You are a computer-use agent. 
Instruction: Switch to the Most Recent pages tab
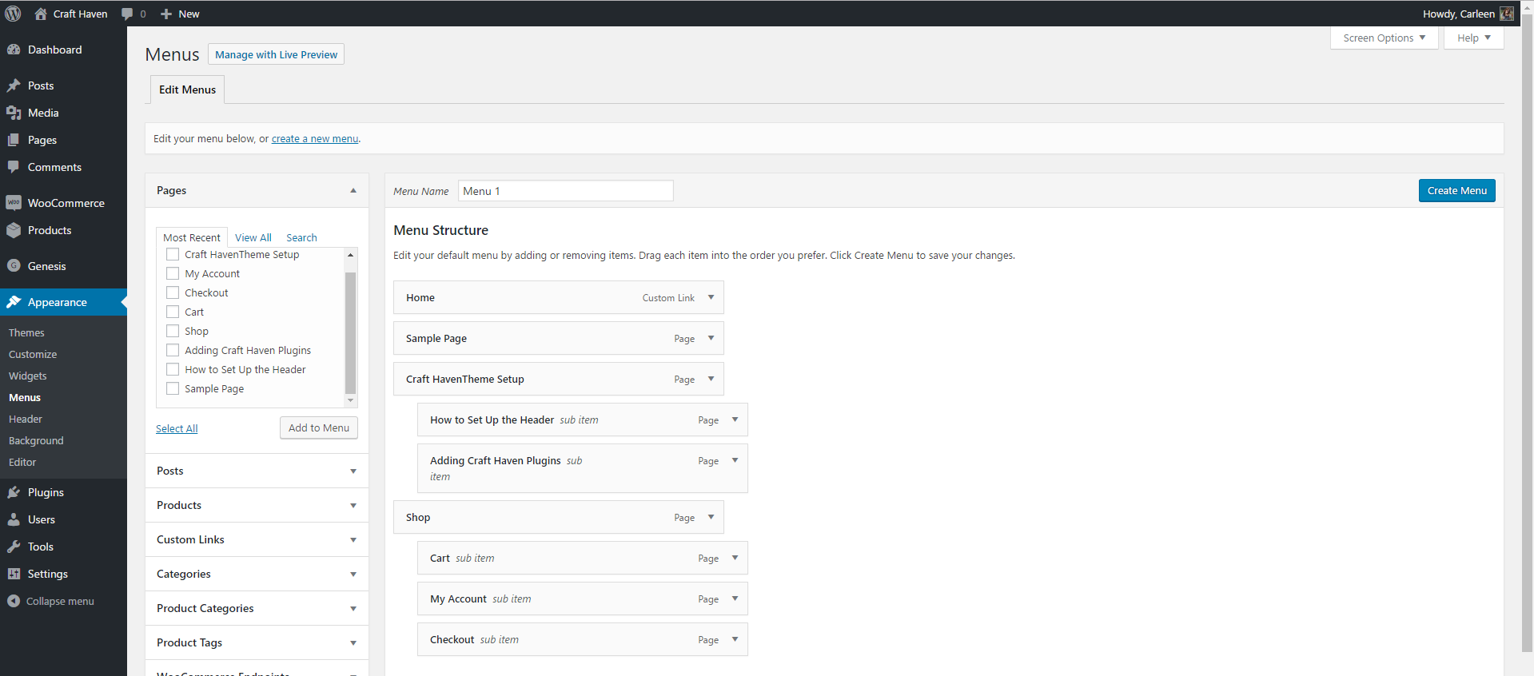point(192,237)
